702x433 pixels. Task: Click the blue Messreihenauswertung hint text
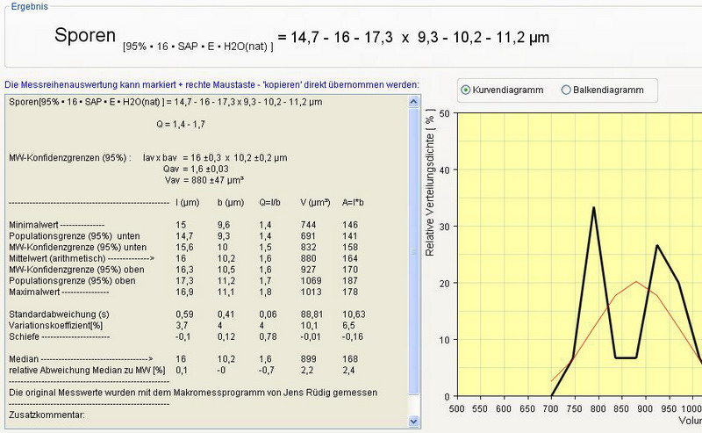pyautogui.click(x=211, y=85)
